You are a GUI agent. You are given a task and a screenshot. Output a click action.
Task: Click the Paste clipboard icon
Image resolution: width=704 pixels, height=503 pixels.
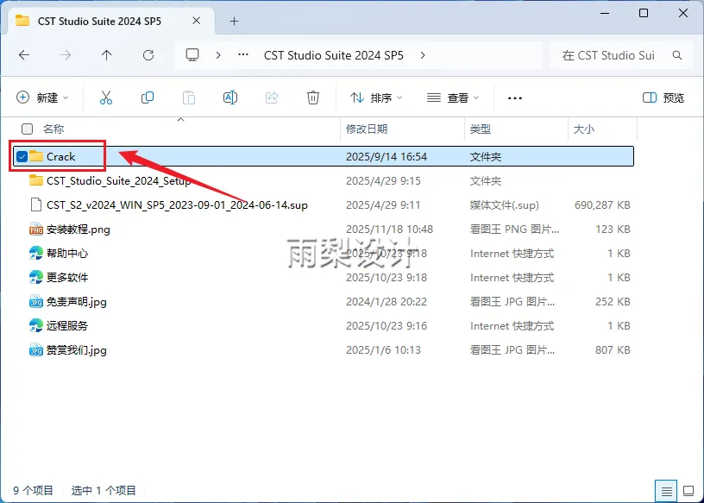pyautogui.click(x=189, y=97)
